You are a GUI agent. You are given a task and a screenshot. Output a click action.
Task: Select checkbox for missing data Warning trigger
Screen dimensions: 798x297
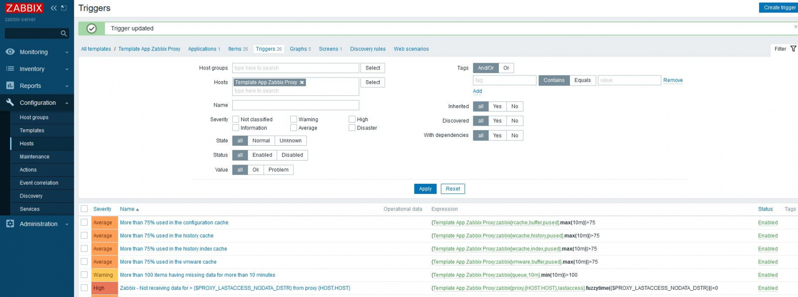(84, 275)
